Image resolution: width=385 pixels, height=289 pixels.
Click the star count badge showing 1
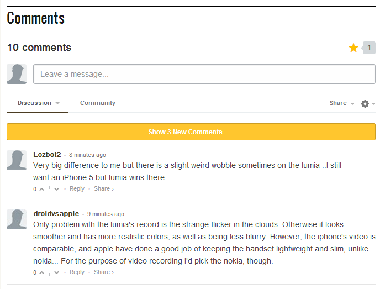click(x=369, y=48)
